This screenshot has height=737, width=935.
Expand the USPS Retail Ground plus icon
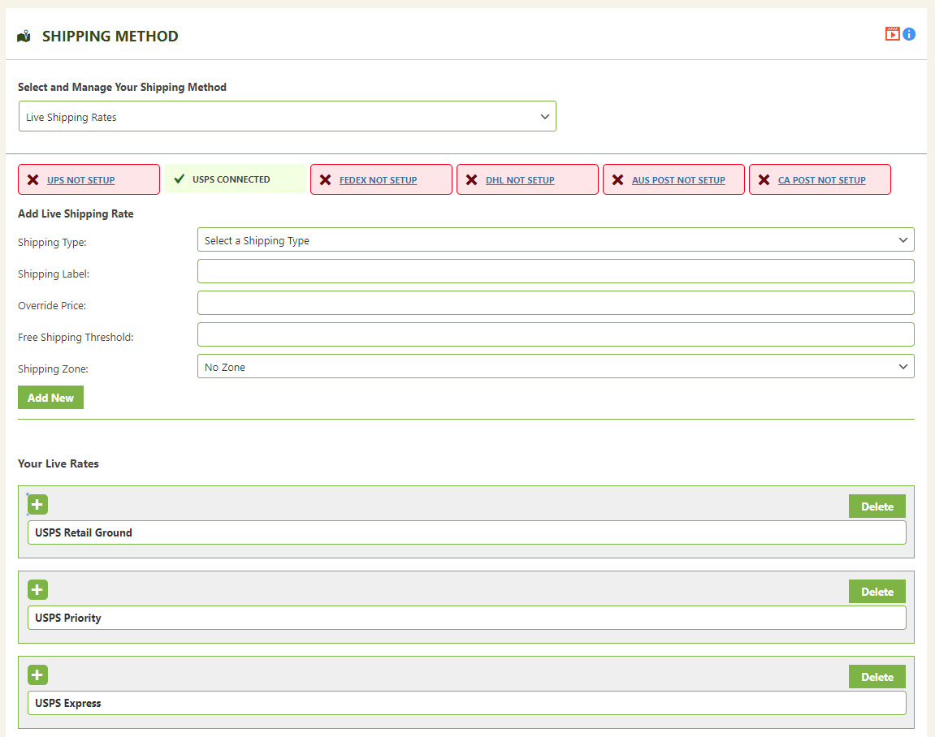click(x=37, y=505)
